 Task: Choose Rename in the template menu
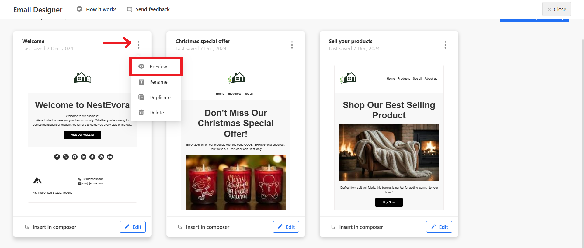tap(158, 82)
